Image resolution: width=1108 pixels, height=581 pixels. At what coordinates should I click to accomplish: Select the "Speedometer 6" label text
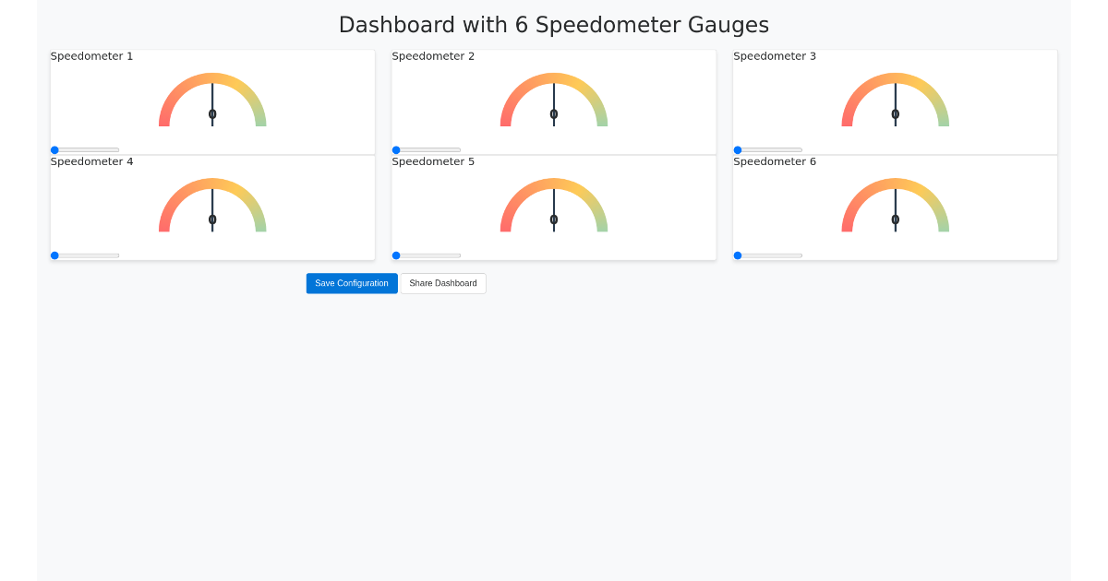pos(775,161)
